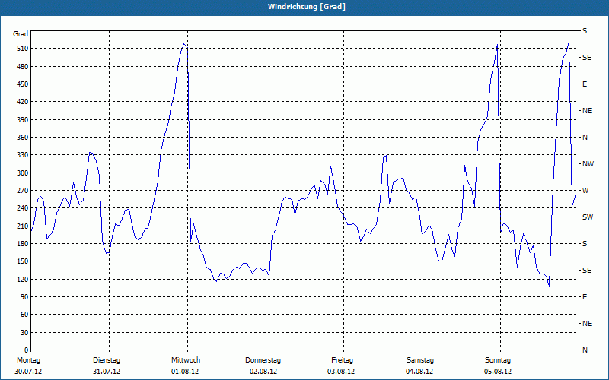Click the 'Windrichtung [Grad]' chart title
The width and height of the screenshot is (609, 380).
coord(307,7)
